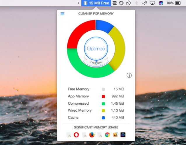
Task: Click the stacked layers menu bar icon
Action: click(115, 3)
